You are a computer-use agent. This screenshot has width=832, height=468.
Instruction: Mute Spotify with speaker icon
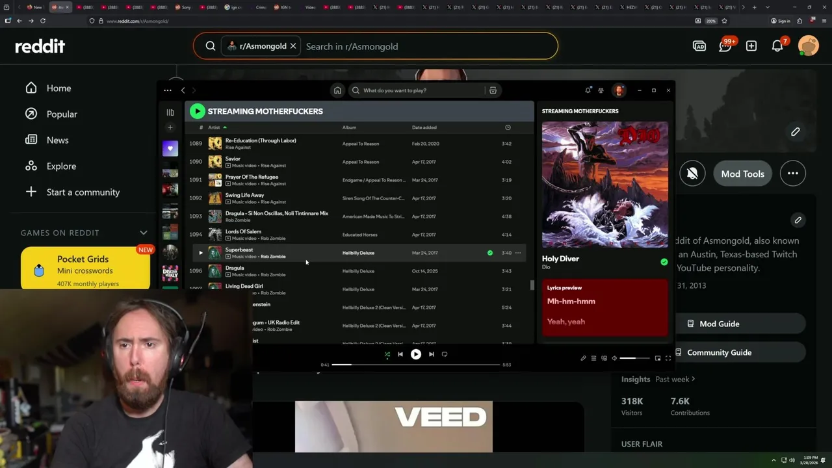614,358
